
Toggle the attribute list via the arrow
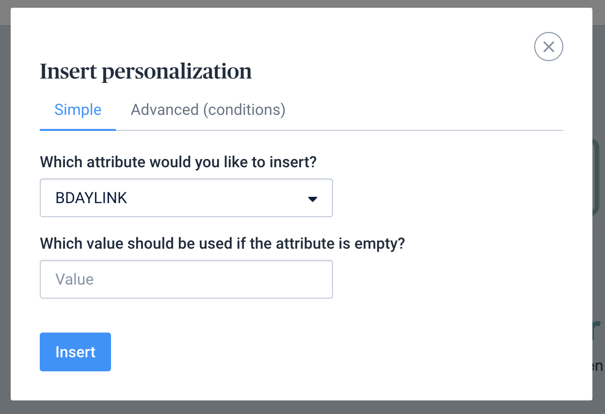point(313,199)
